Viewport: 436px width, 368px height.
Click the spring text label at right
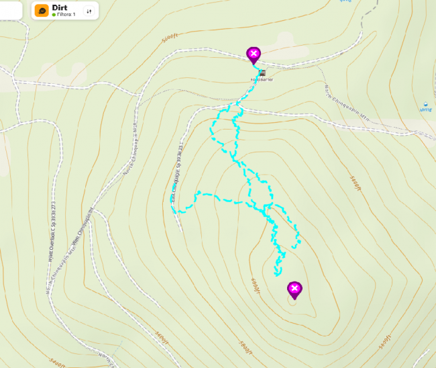click(426, 109)
